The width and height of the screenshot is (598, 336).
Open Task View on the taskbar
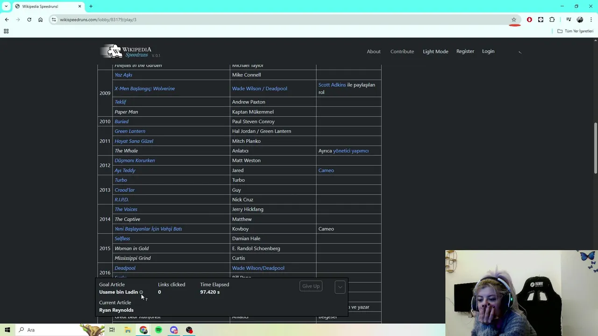tap(112, 330)
